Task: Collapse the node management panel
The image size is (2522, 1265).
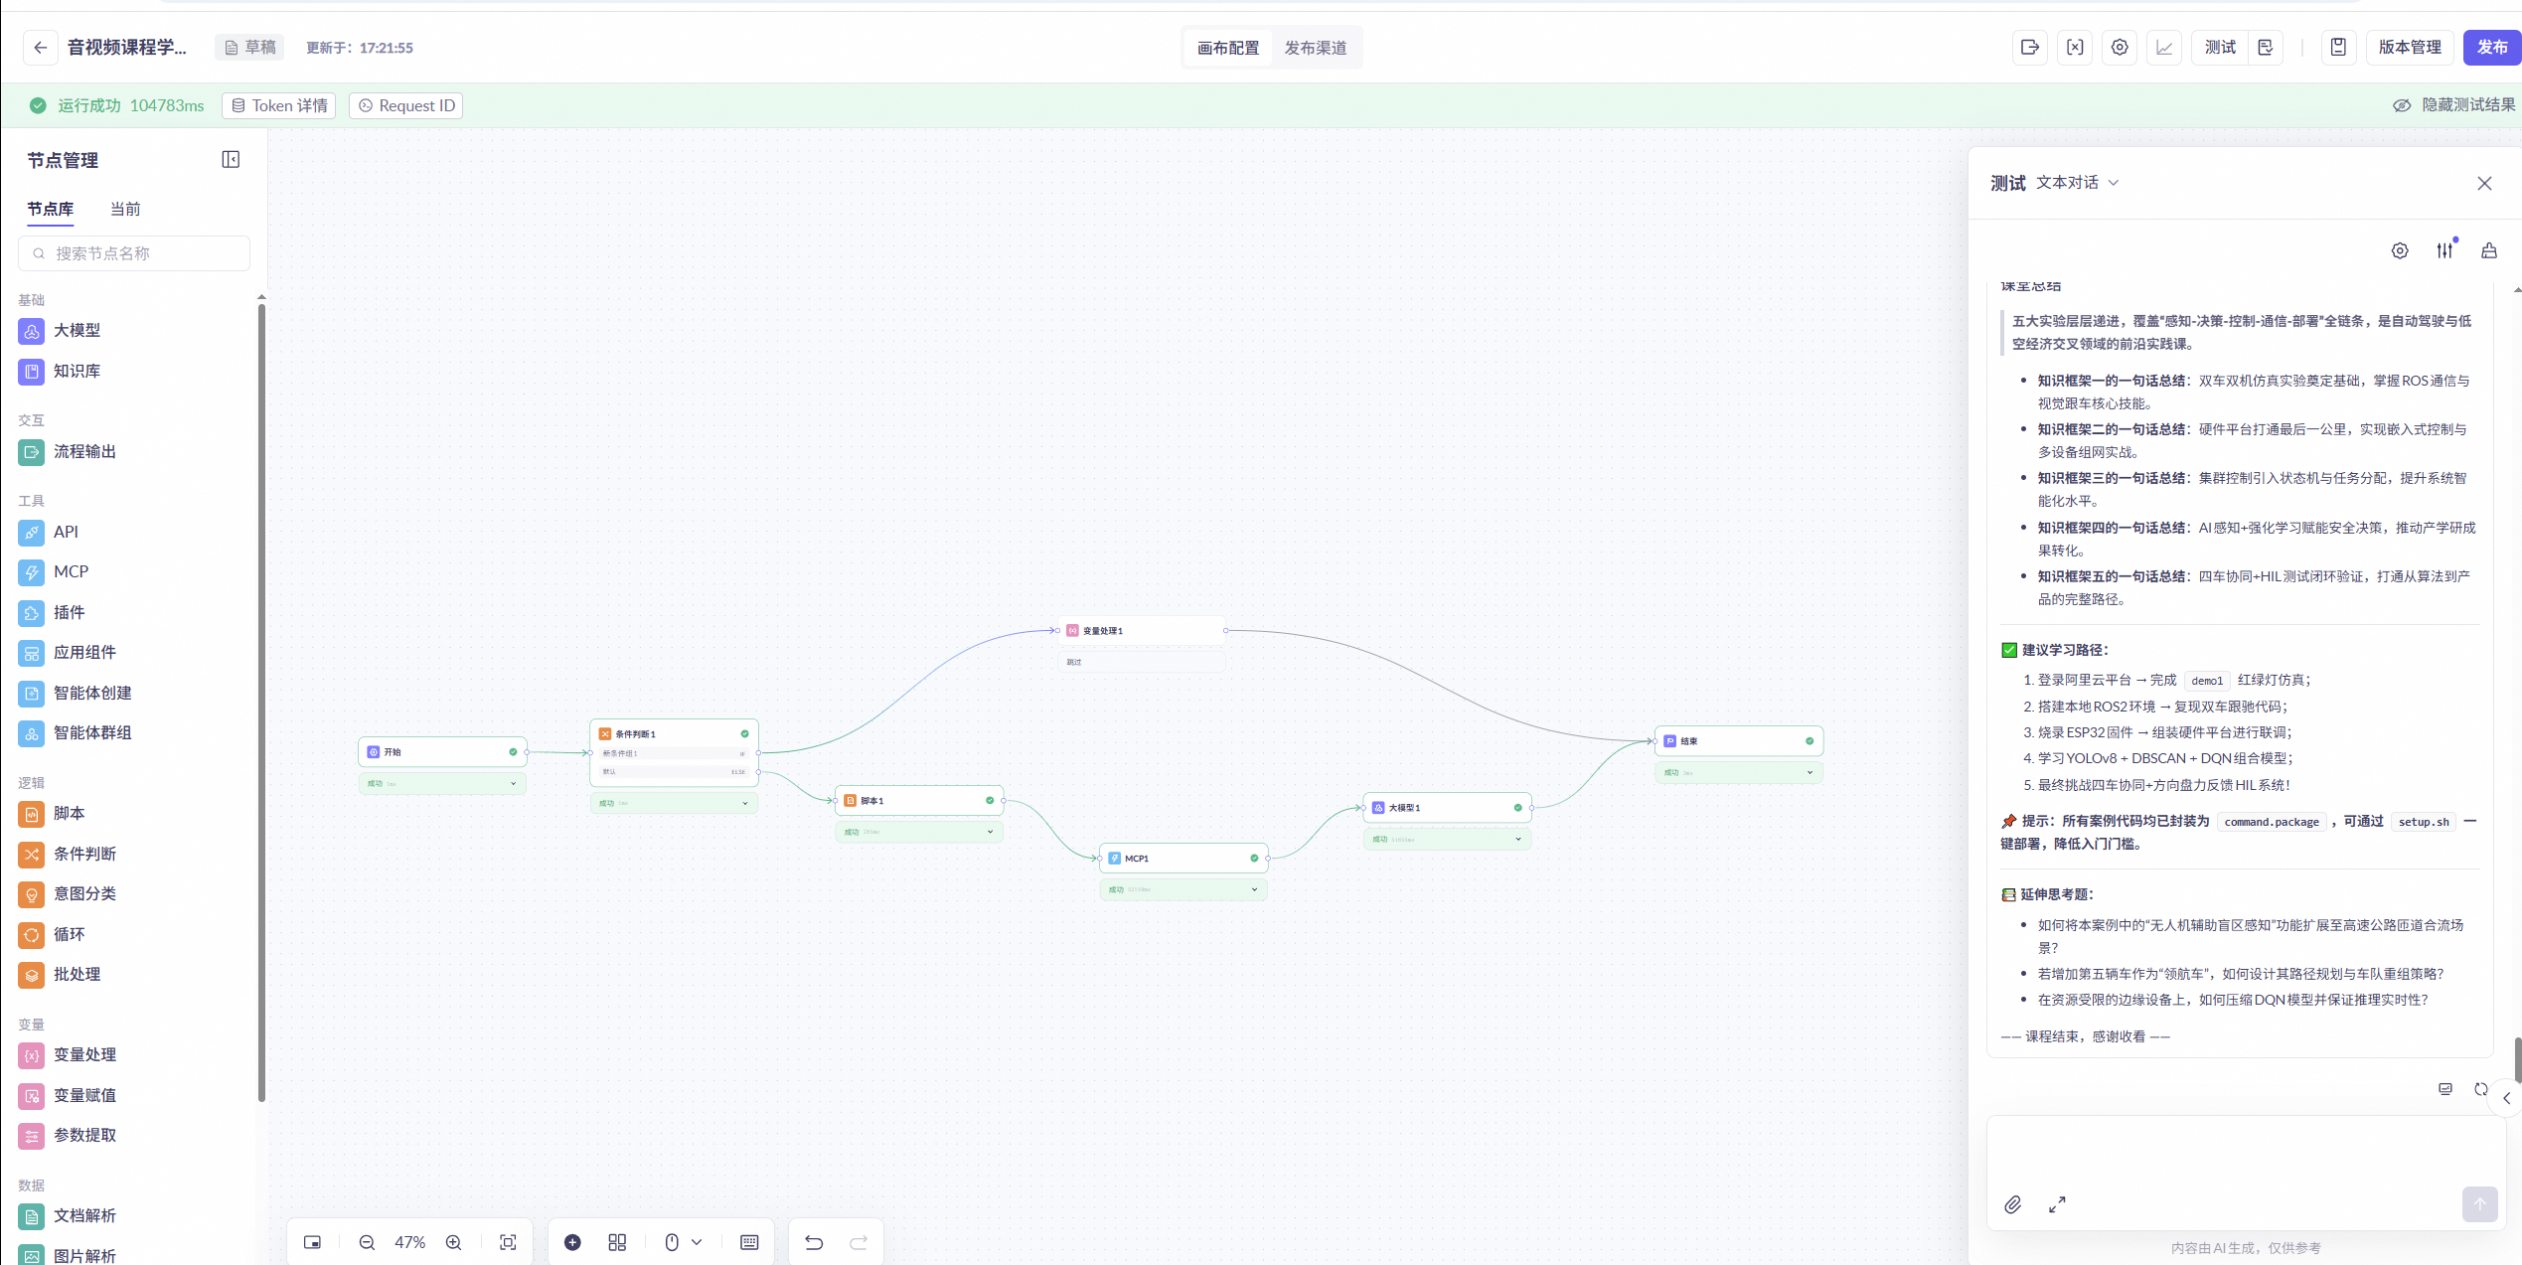Action: click(231, 160)
